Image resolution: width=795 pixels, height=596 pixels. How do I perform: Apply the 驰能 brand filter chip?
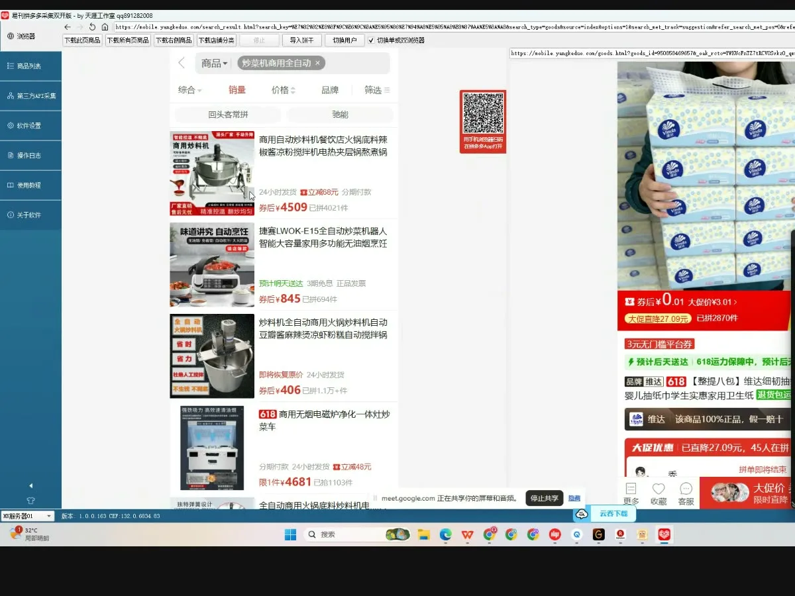pyautogui.click(x=340, y=115)
